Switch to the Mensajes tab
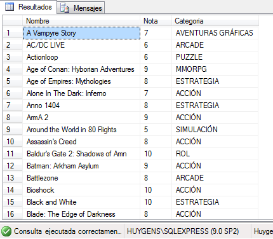Image resolution: width=273 pixels, height=239 pixels. click(x=81, y=8)
